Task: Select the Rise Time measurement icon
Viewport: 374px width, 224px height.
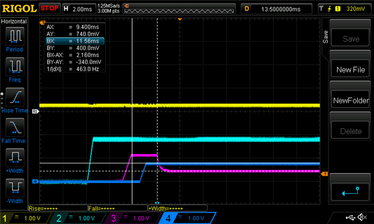Action: (15, 97)
